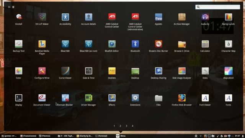Click the network wifi tray icon
This screenshot has height=138, width=245.
coord(201,136)
